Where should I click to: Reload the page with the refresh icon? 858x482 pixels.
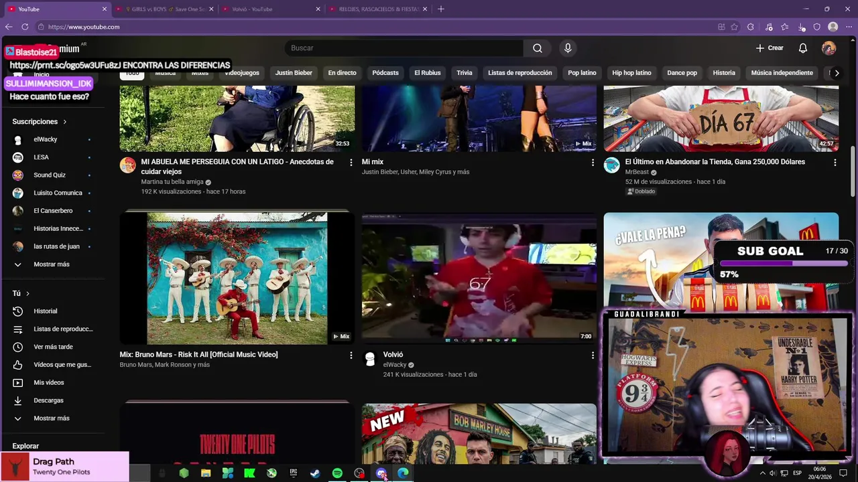25,27
